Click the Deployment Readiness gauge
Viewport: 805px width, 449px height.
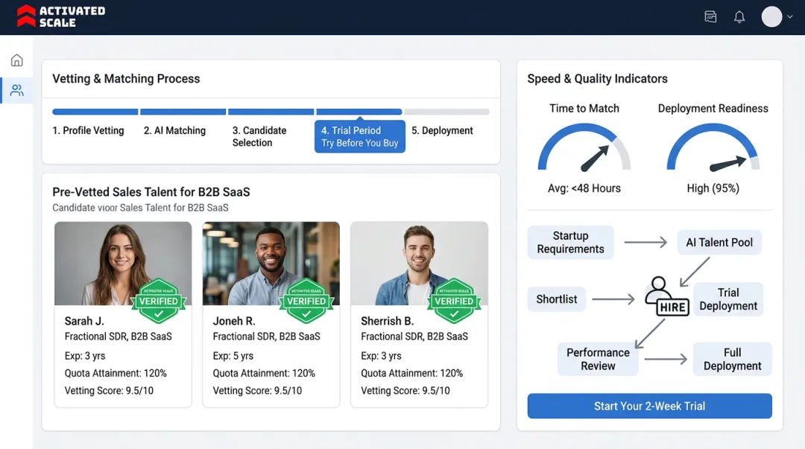(x=713, y=147)
